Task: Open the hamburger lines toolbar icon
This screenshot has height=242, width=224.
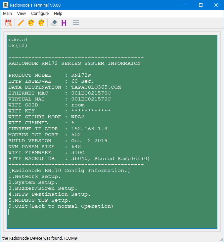Action: pos(76,23)
